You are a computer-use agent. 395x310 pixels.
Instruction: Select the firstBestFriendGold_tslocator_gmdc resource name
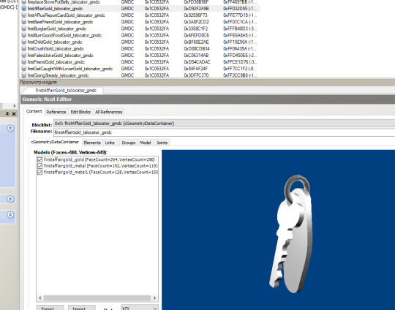click(x=60, y=22)
